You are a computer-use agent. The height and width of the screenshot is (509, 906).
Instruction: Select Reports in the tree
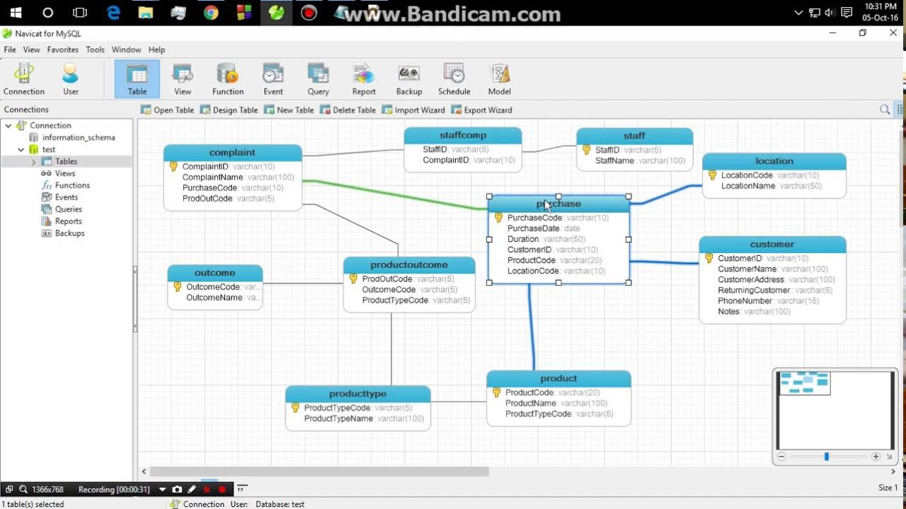[68, 221]
